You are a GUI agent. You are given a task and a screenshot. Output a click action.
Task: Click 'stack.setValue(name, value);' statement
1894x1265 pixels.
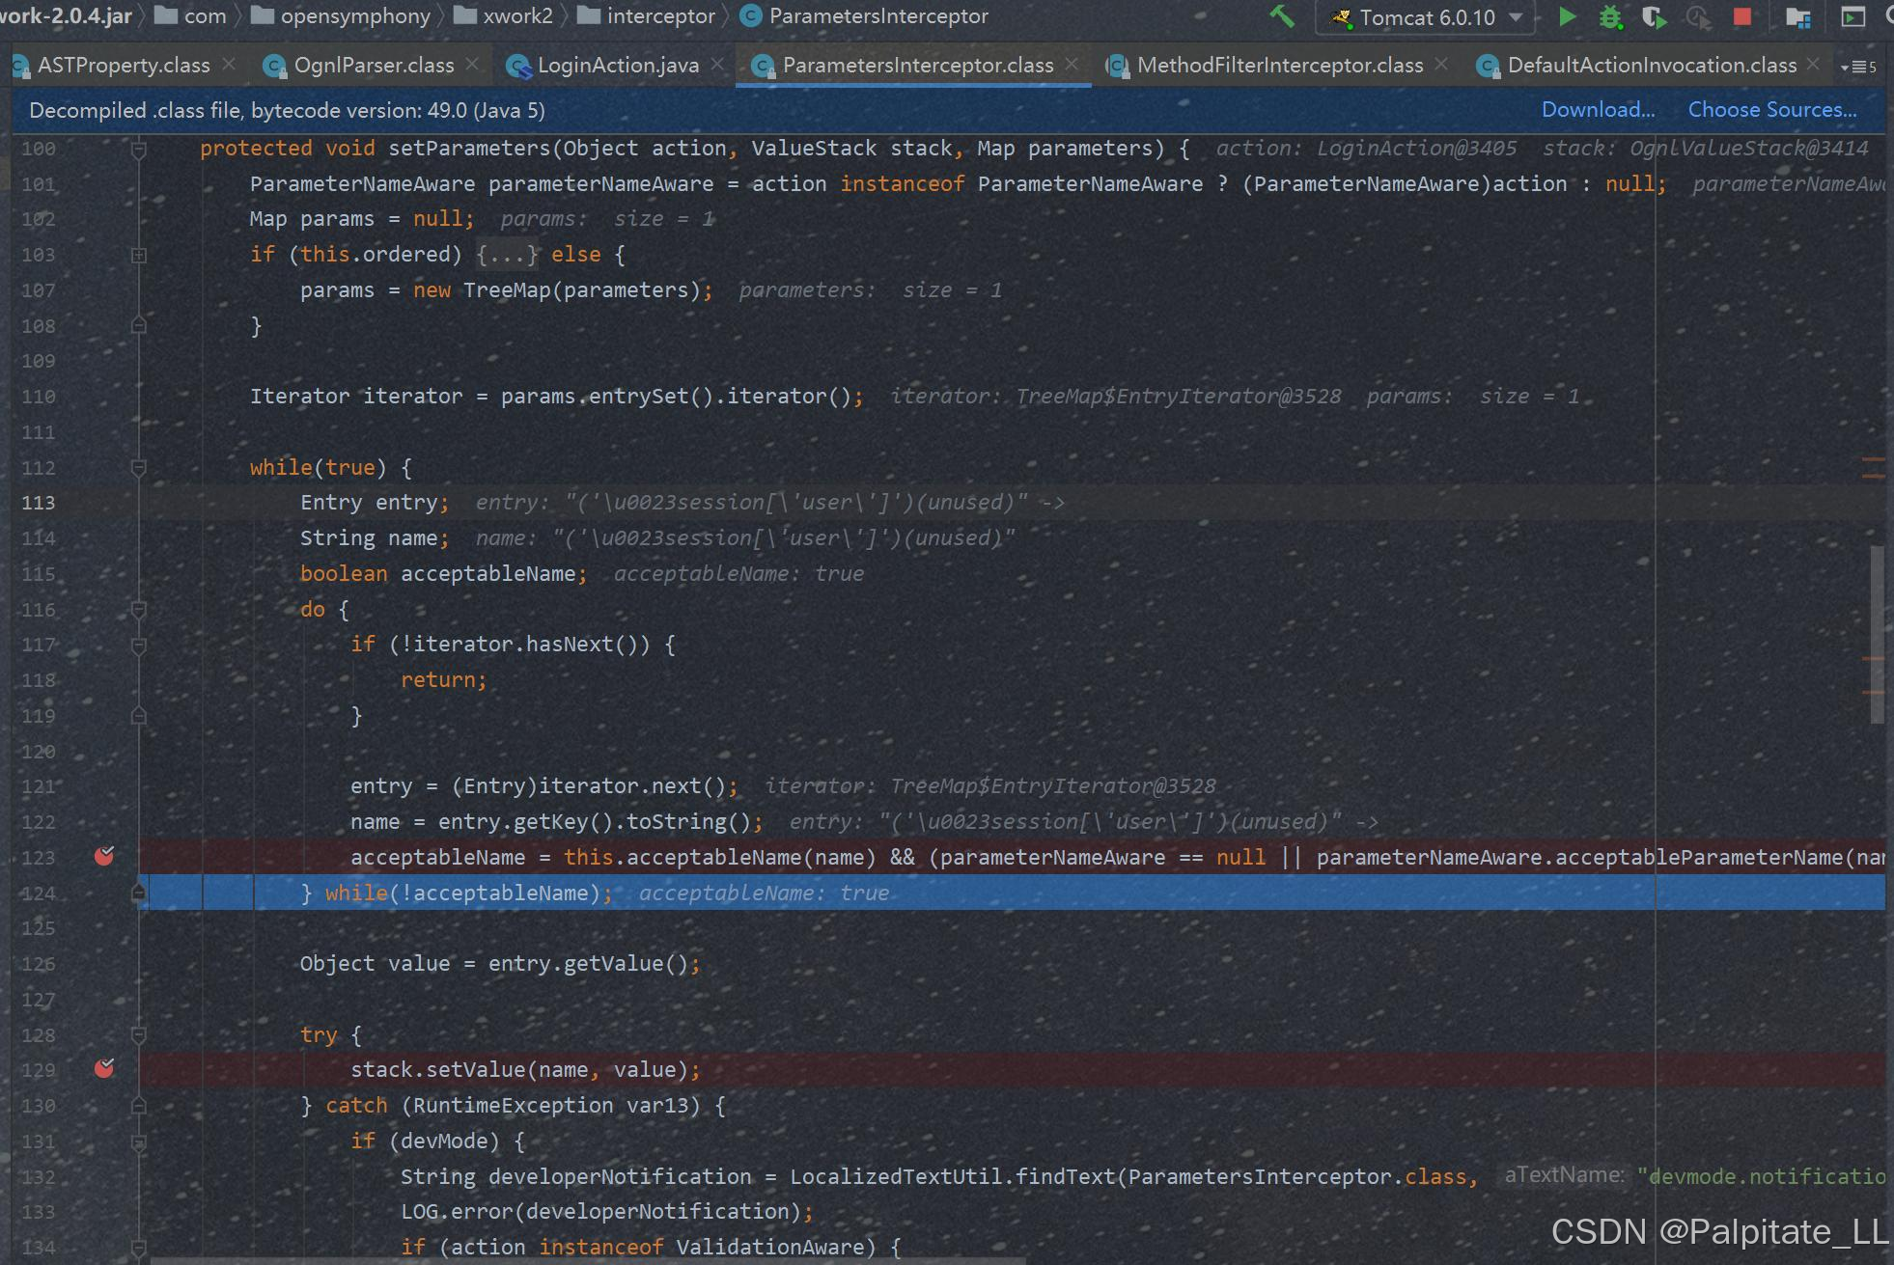(x=525, y=1070)
